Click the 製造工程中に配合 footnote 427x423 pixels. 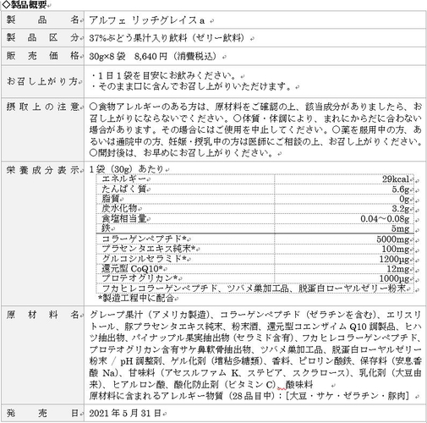(136, 298)
